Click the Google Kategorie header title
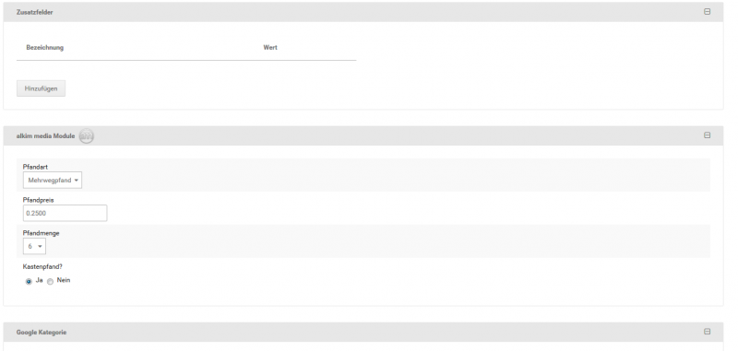738x351 pixels. (42, 333)
